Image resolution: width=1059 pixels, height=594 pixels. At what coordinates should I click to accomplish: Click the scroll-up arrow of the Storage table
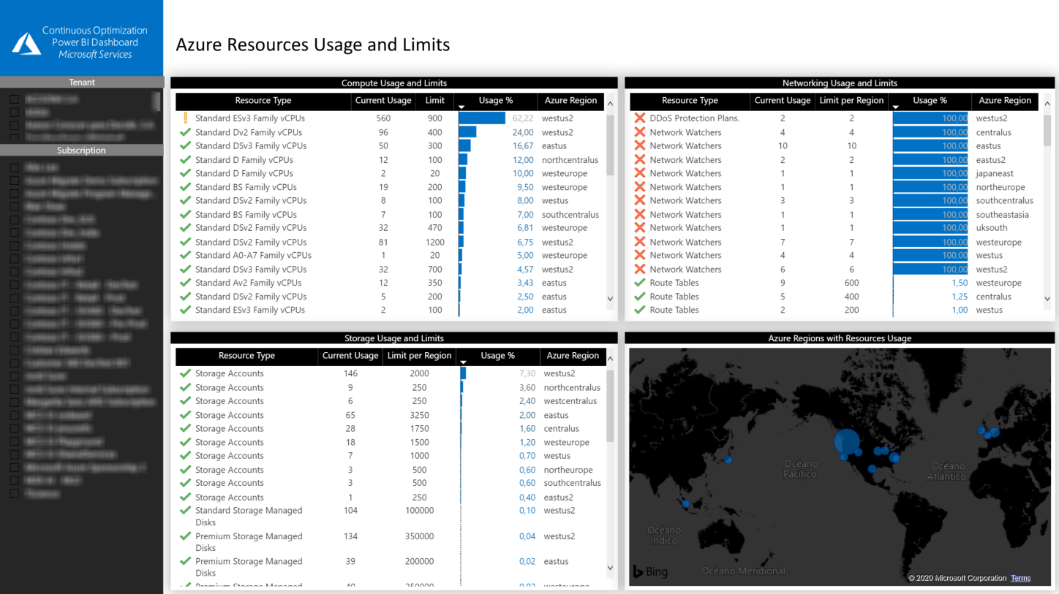(611, 359)
